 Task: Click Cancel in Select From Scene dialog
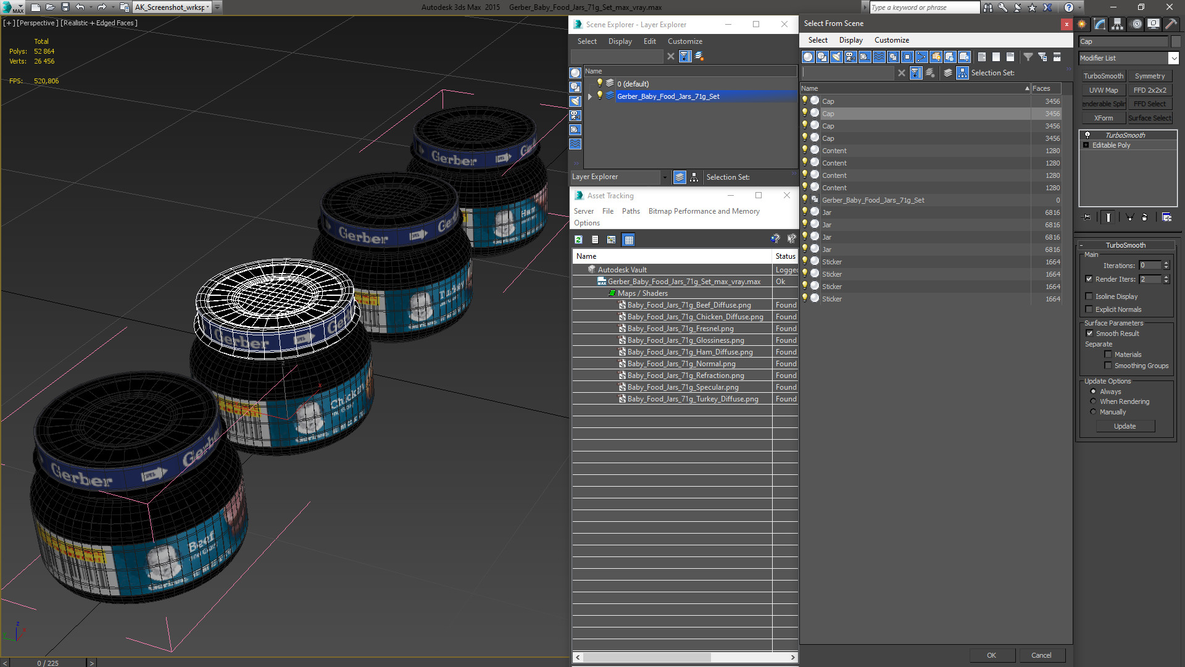pos(1041,655)
